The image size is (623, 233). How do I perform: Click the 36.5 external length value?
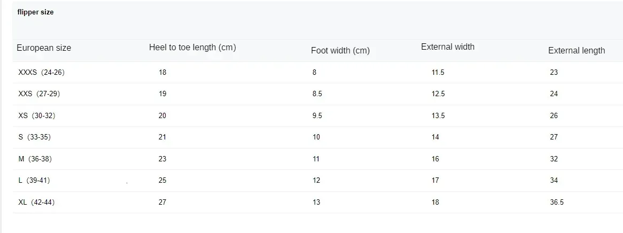(x=557, y=203)
